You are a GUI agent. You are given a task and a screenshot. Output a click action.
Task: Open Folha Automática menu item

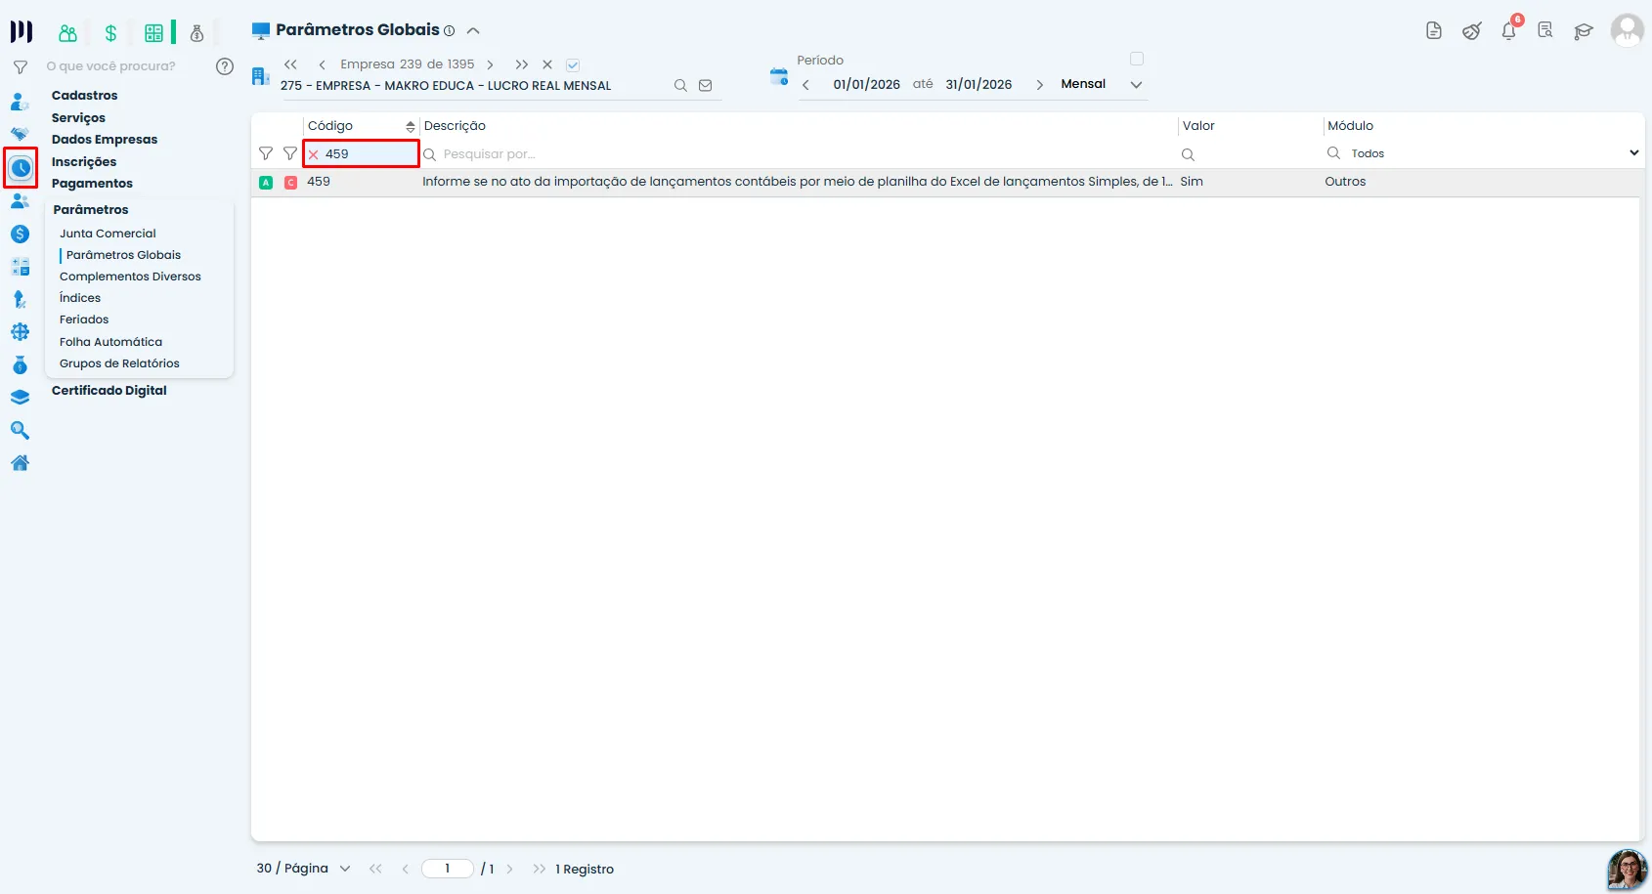tap(110, 342)
